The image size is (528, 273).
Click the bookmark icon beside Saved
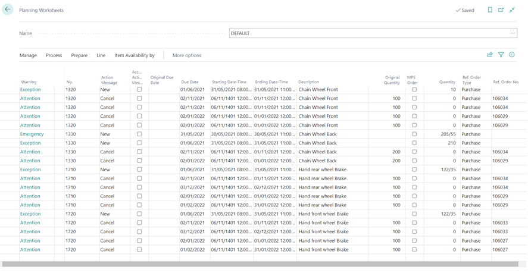(490, 10)
